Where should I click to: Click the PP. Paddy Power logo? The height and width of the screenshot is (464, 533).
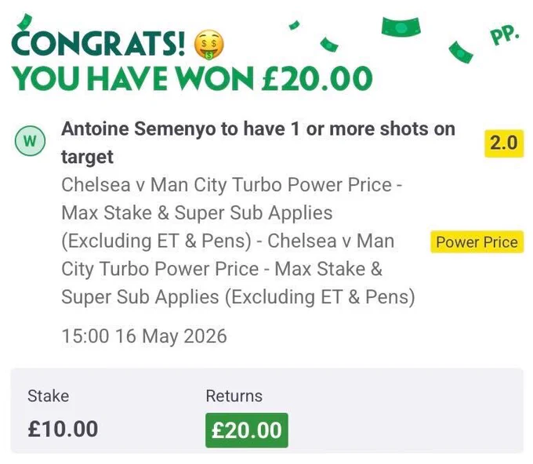click(x=505, y=35)
